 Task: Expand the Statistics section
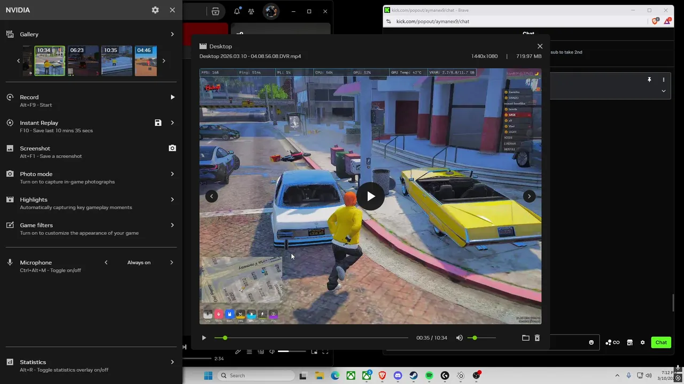pos(172,362)
